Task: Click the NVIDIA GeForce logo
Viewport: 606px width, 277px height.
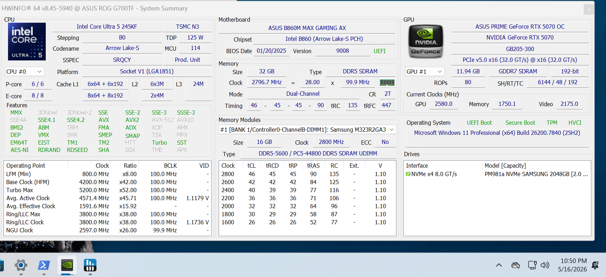Action: click(x=426, y=42)
